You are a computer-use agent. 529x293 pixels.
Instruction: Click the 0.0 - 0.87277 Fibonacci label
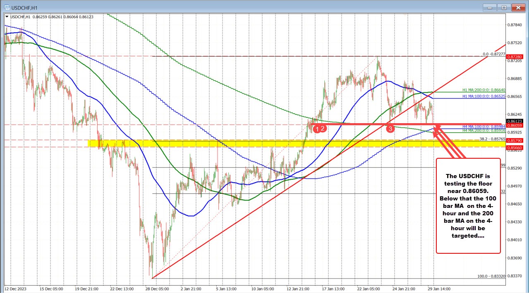click(494, 54)
